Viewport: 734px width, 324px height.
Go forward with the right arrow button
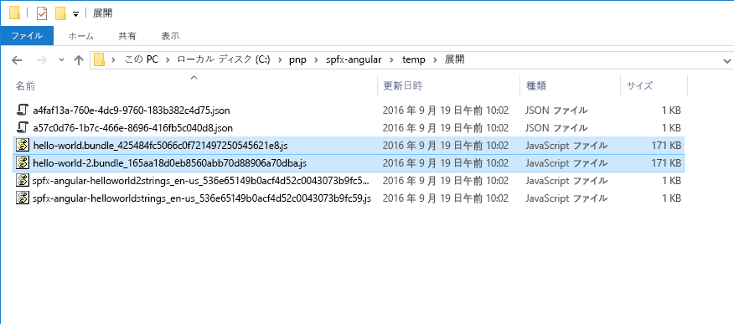[42, 59]
